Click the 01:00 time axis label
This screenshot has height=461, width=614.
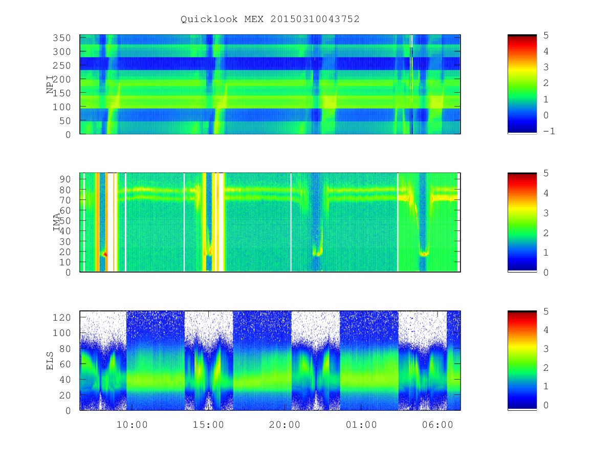click(x=362, y=425)
